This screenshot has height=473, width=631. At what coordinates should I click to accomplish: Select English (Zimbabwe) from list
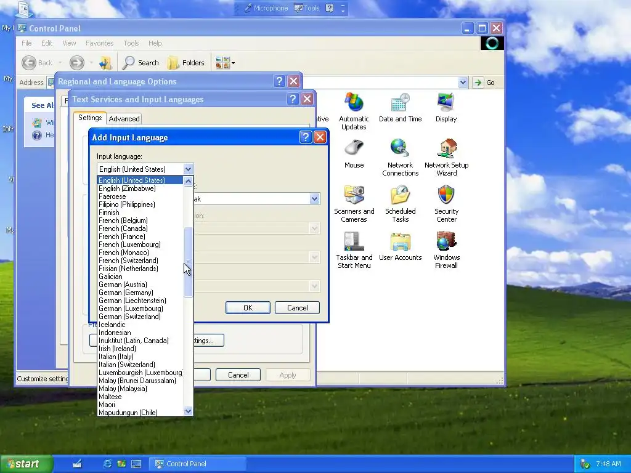140,188
